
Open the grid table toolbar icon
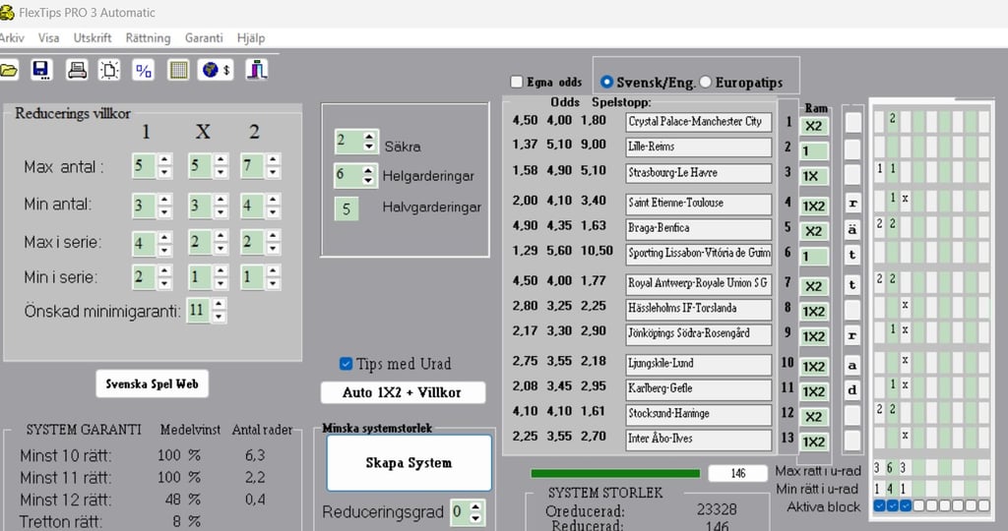pos(178,70)
